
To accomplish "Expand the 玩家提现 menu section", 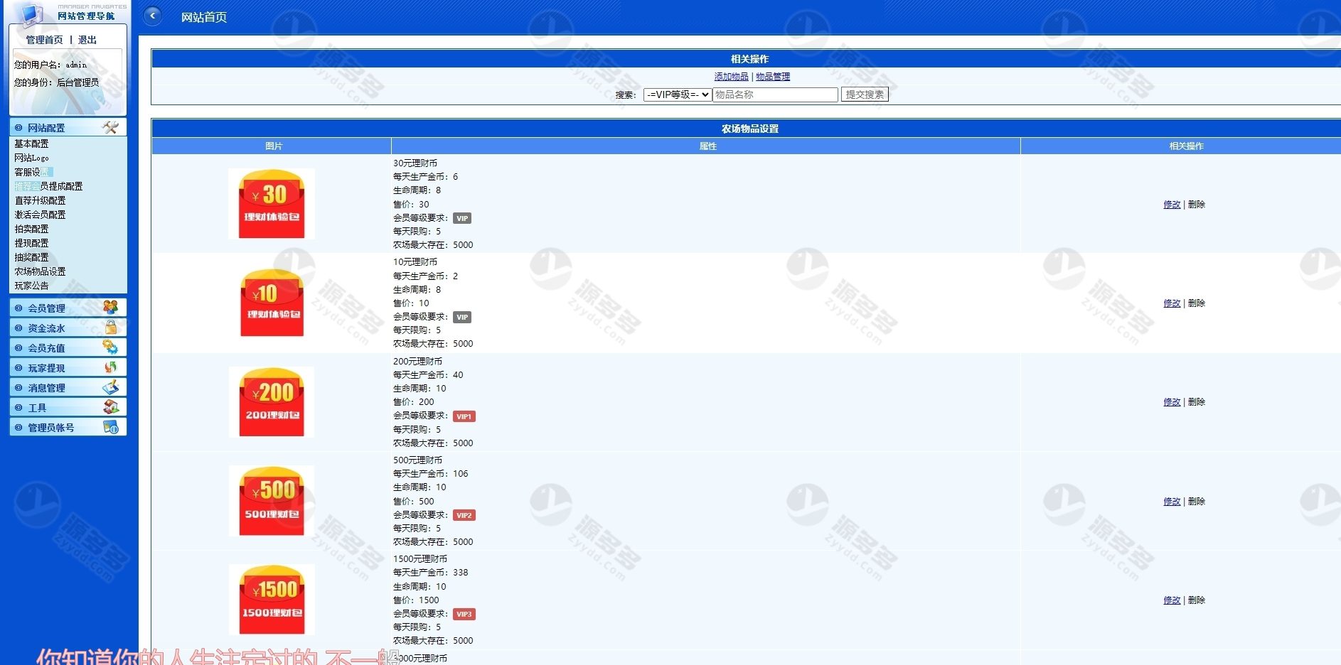I will click(68, 367).
